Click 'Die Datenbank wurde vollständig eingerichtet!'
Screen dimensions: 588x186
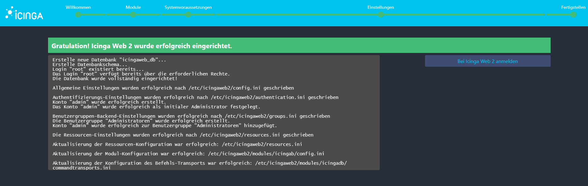tap(115, 79)
